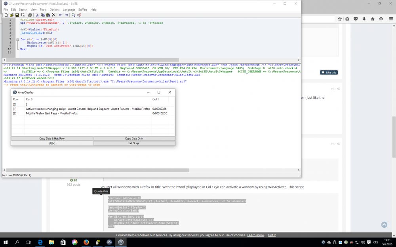
Task: Dismiss cookie notice with Got it
Action: pyautogui.click(x=272, y=235)
